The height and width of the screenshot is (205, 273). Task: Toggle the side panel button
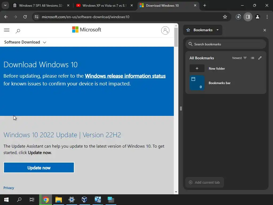click(x=248, y=17)
